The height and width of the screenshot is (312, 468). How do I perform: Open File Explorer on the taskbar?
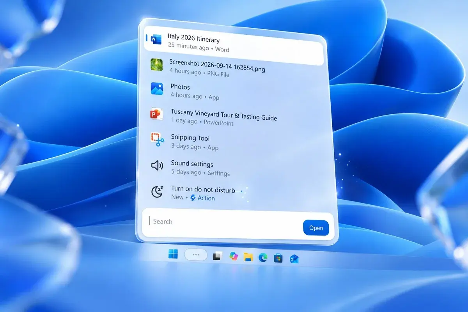248,257
